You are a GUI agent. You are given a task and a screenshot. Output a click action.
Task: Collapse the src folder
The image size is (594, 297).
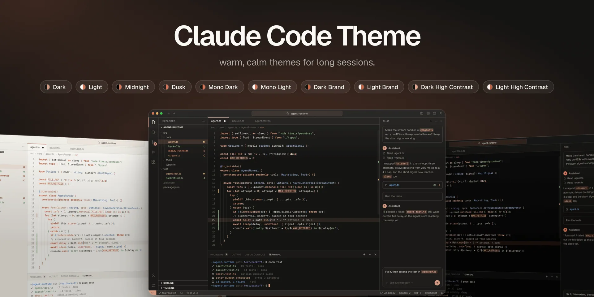point(183,133)
